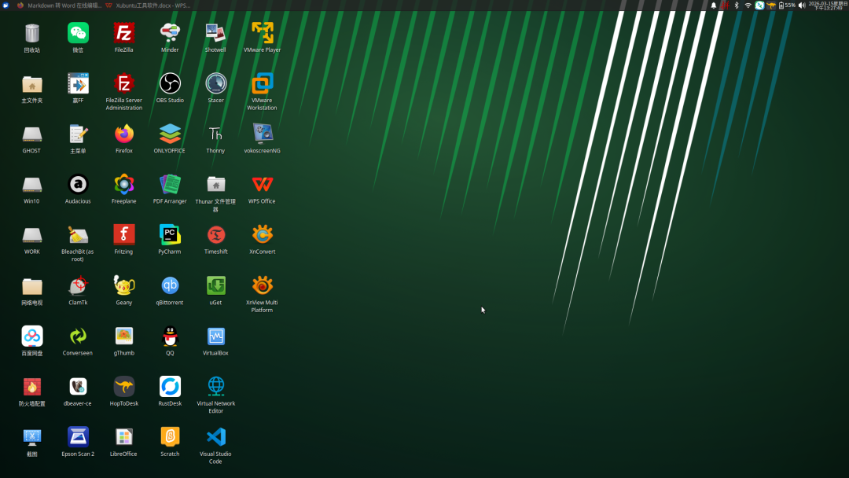Select the XnConvert desktop icon
This screenshot has width=849, height=478.
point(262,240)
